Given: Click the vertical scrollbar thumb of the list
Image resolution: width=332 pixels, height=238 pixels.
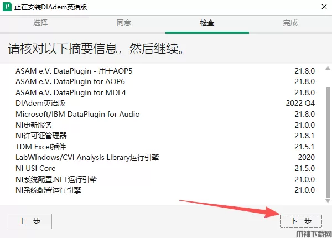Looking at the screenshot, I should pos(328,142).
